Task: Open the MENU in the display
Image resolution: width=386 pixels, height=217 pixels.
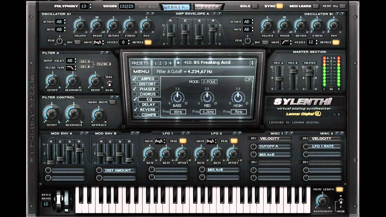Action: pos(141,71)
